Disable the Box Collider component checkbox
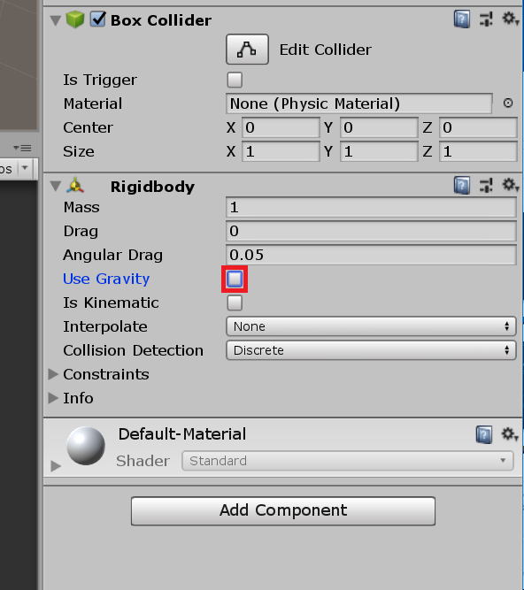This screenshot has height=590, width=524. [x=98, y=19]
